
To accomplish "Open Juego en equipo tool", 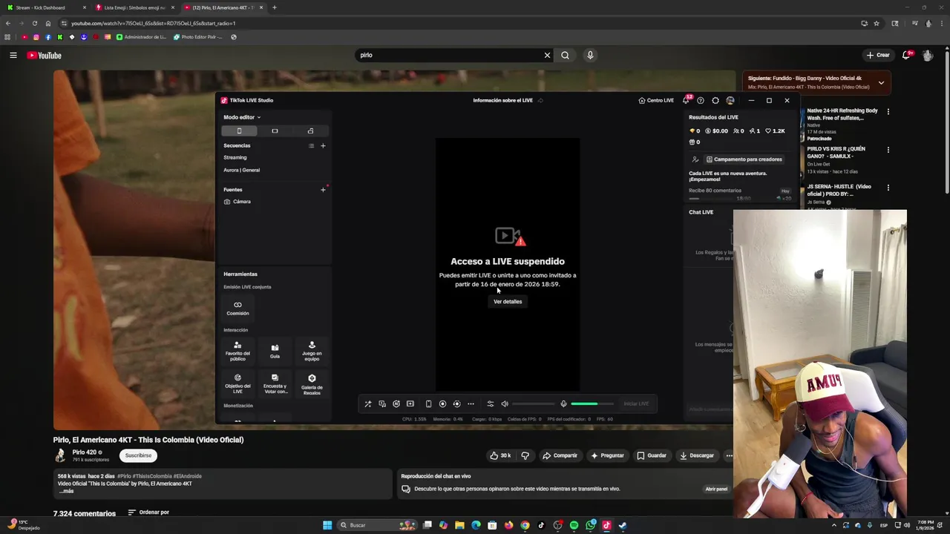I will [x=312, y=351].
